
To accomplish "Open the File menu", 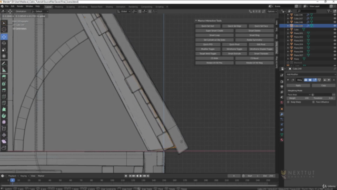I will pyautogui.click(x=7, y=6).
